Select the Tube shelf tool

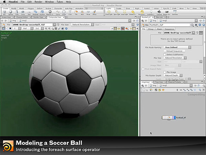coord(17,13)
